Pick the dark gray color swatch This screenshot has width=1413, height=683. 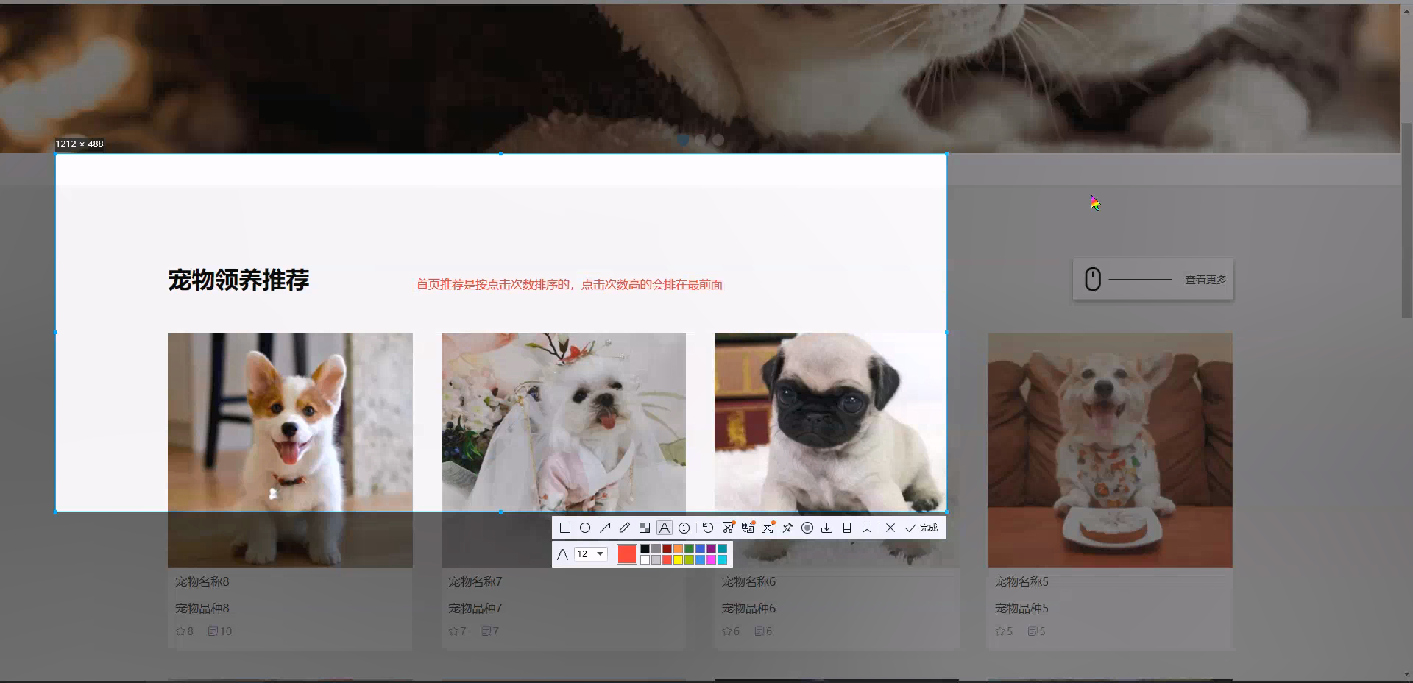(x=656, y=548)
